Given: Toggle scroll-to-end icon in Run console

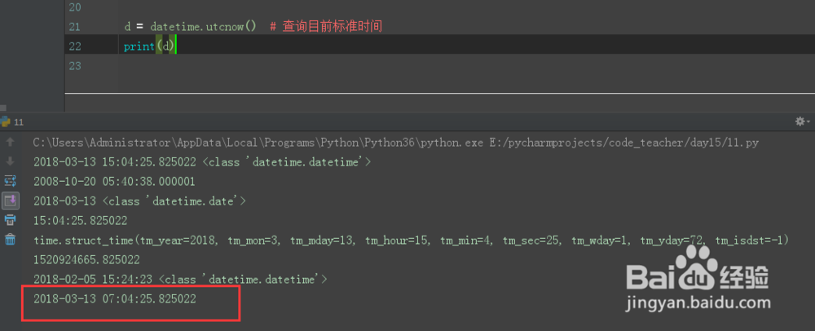Looking at the screenshot, I should [x=11, y=201].
